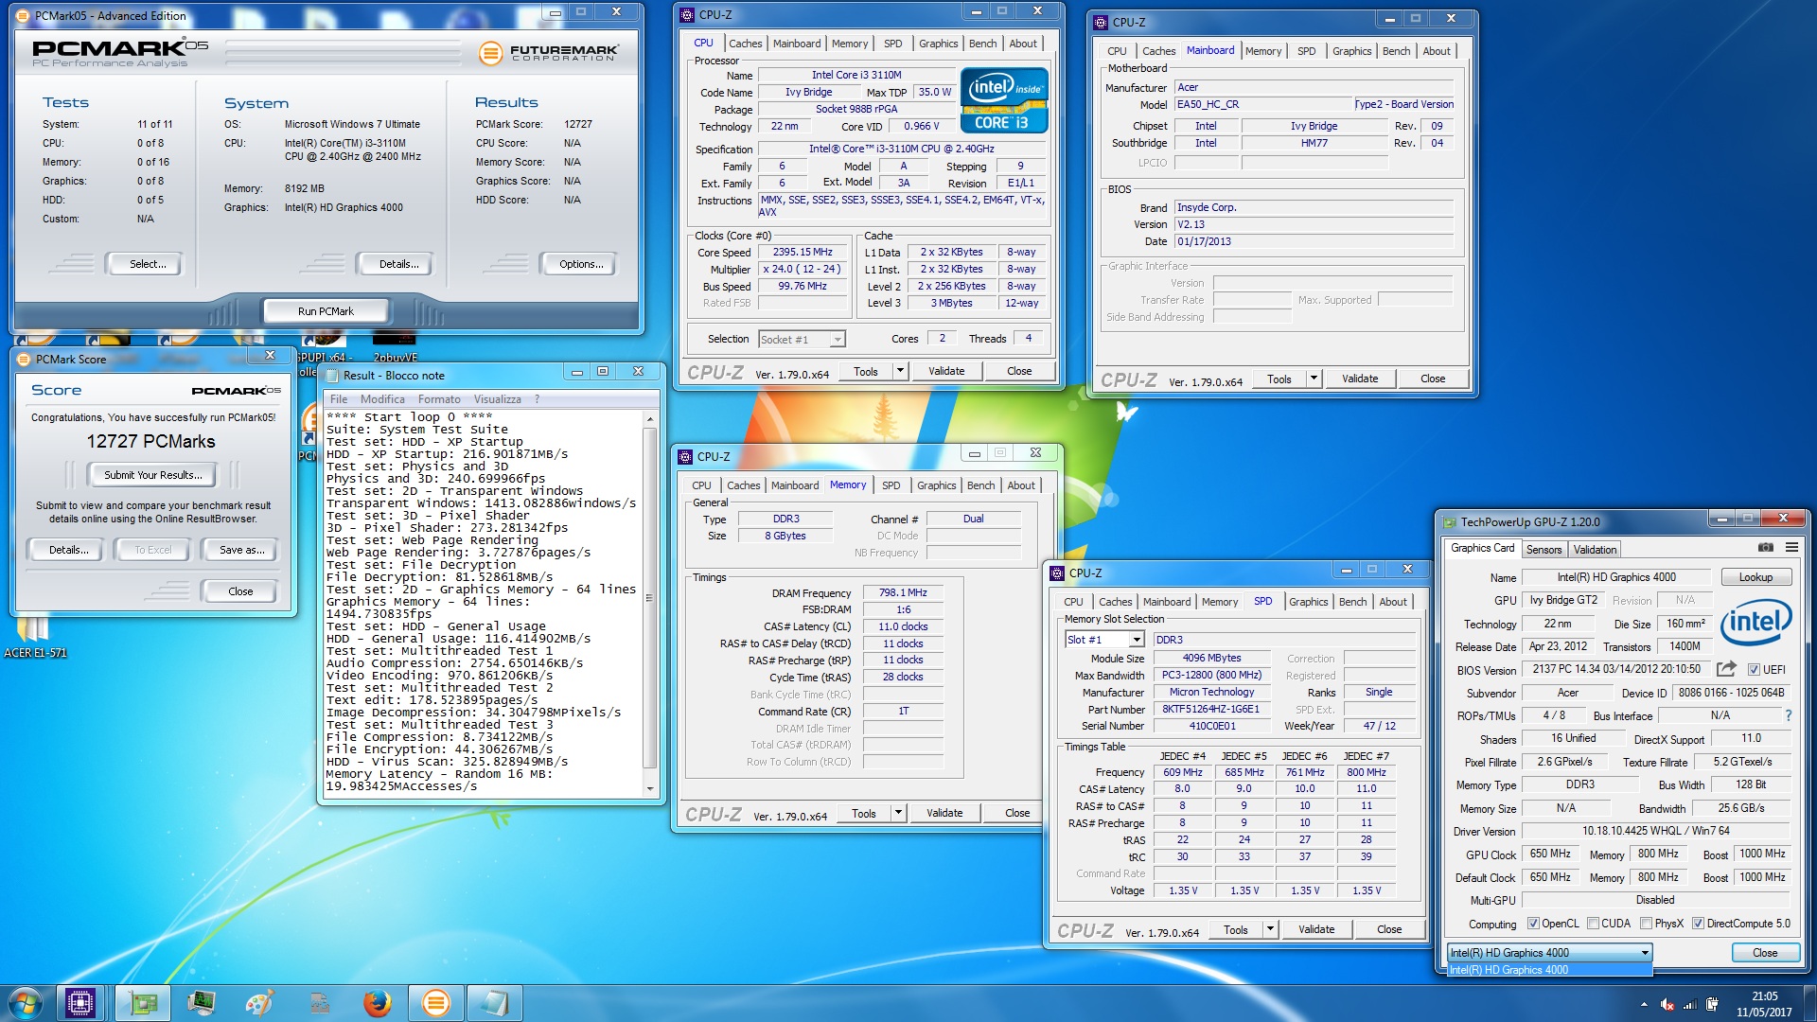Click the network signal tray icon
The image size is (1817, 1022).
point(1689,1005)
